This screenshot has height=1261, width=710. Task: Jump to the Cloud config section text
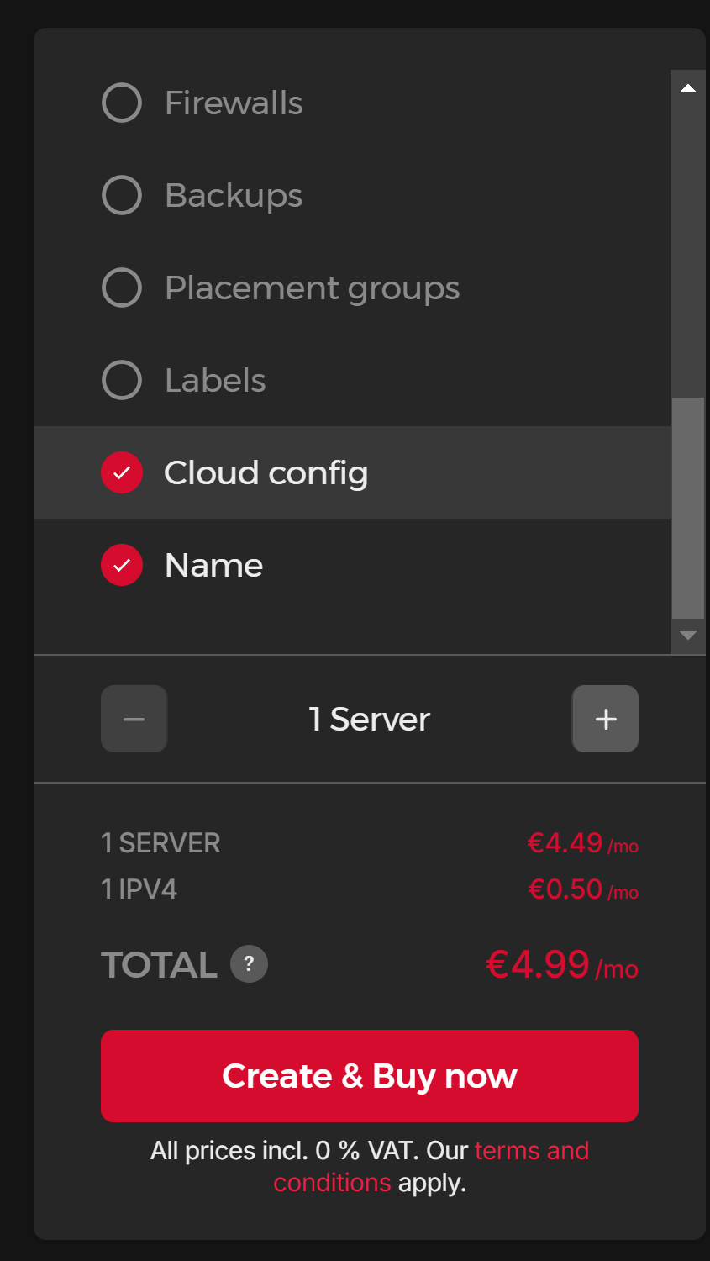click(x=266, y=473)
